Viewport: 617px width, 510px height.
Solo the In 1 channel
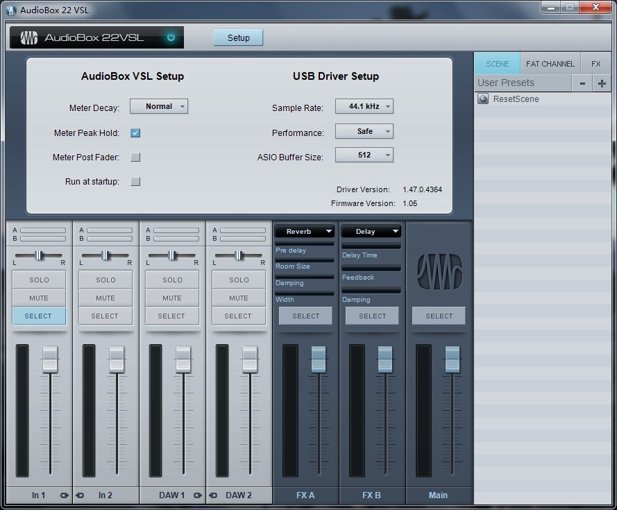[x=40, y=280]
